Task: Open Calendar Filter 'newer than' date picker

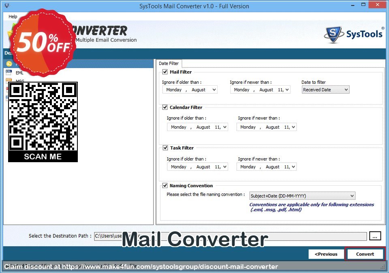Action: pos(267,127)
